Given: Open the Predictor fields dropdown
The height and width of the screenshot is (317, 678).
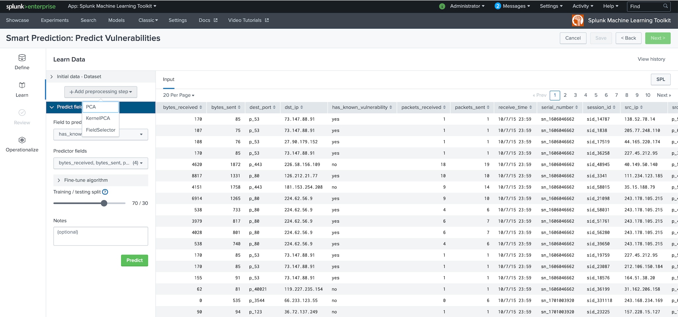Looking at the screenshot, I should [x=101, y=163].
